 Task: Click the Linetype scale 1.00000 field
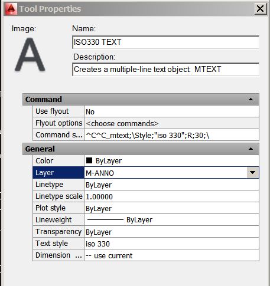click(x=171, y=196)
